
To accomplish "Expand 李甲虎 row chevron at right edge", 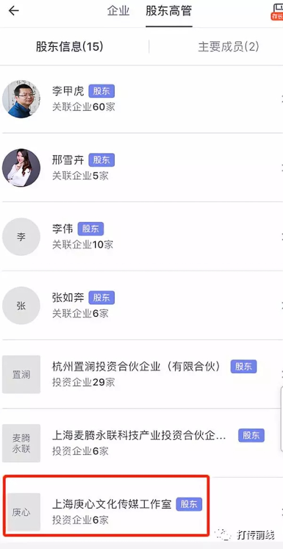I will [x=281, y=99].
